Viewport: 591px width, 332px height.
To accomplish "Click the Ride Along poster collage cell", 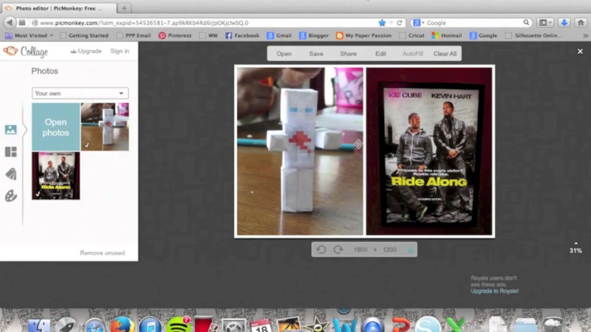I will click(x=429, y=151).
